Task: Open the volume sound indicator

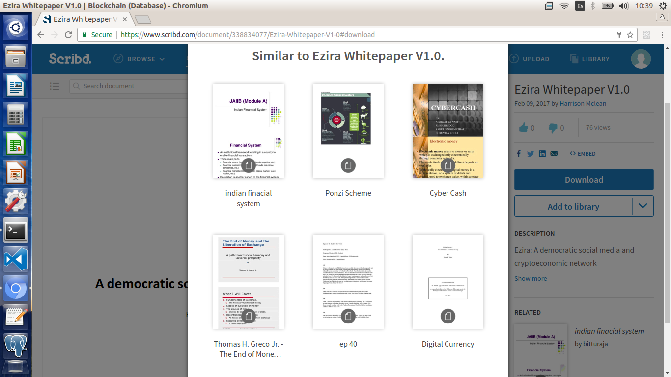Action: (x=624, y=6)
